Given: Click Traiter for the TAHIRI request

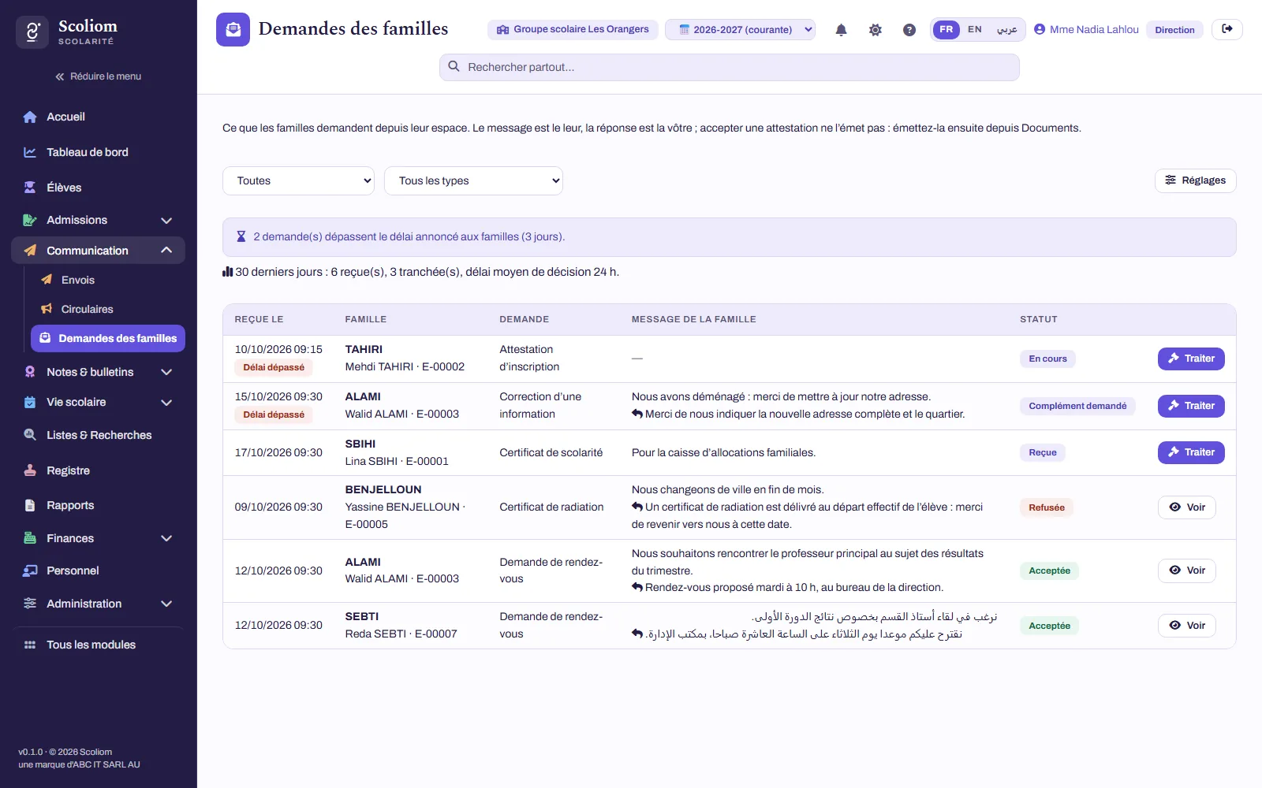Looking at the screenshot, I should [x=1191, y=359].
